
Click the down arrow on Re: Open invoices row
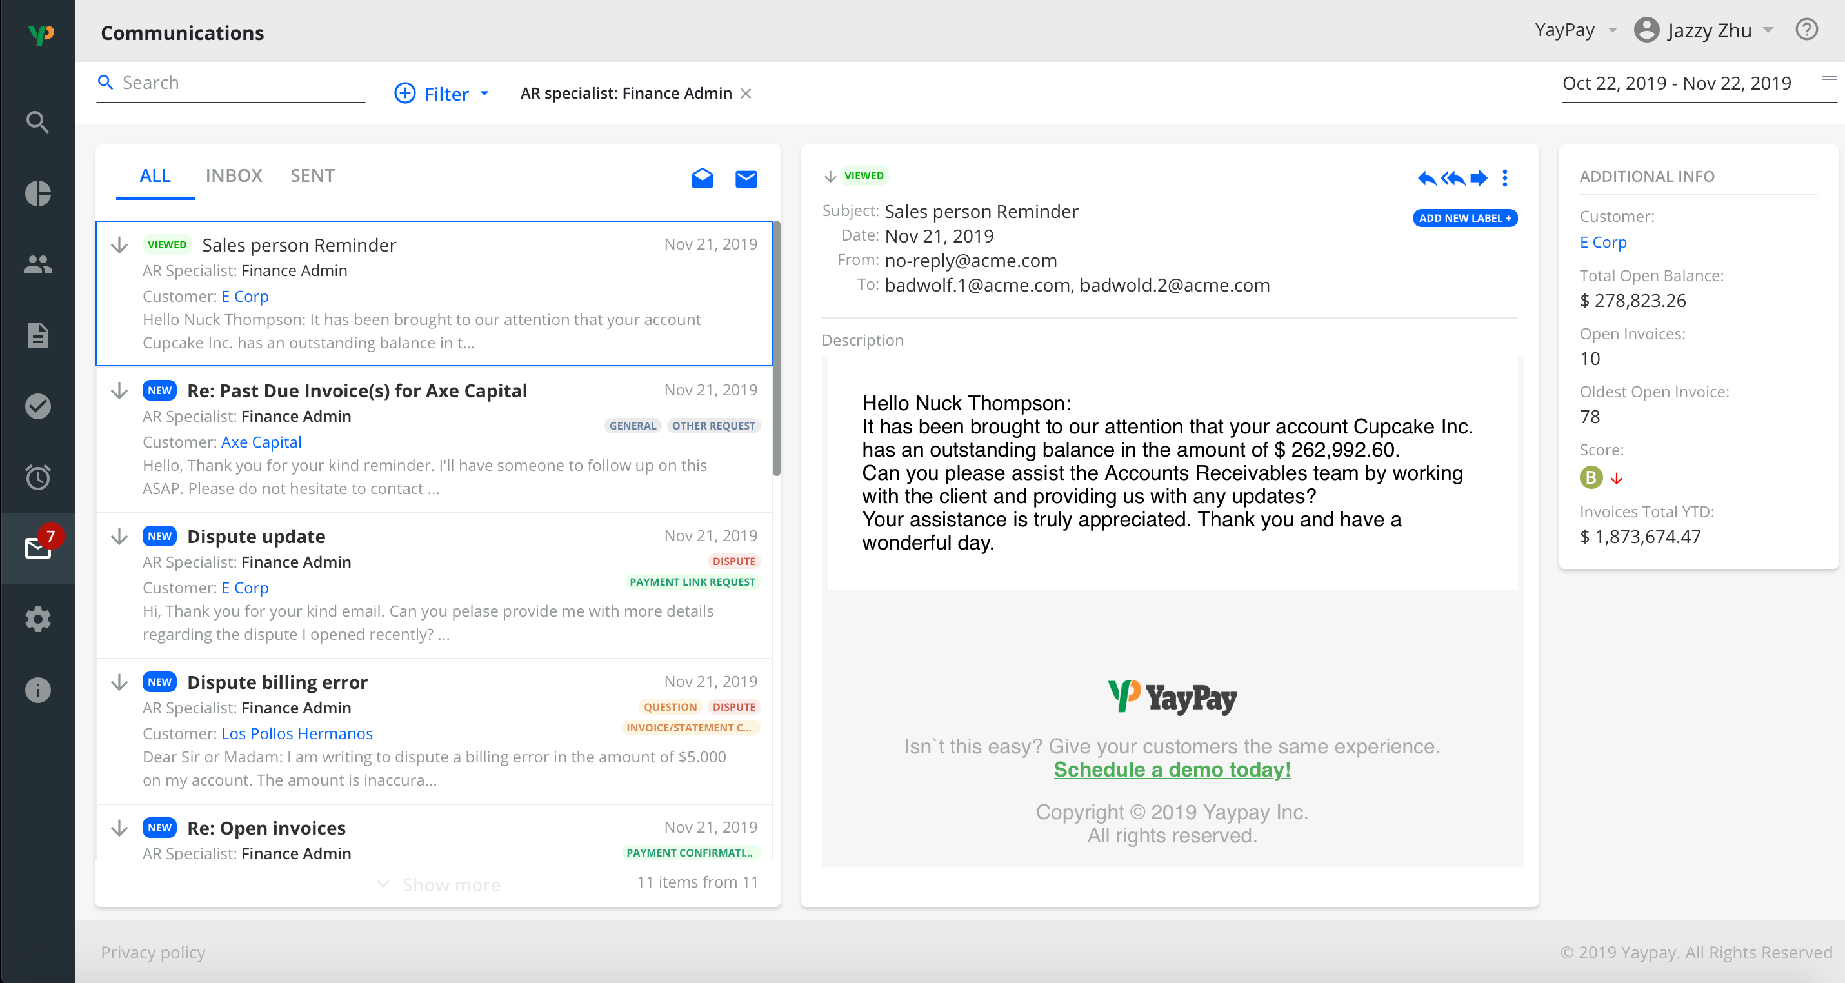click(119, 828)
